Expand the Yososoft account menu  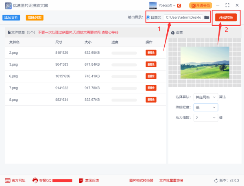(x=174, y=6)
